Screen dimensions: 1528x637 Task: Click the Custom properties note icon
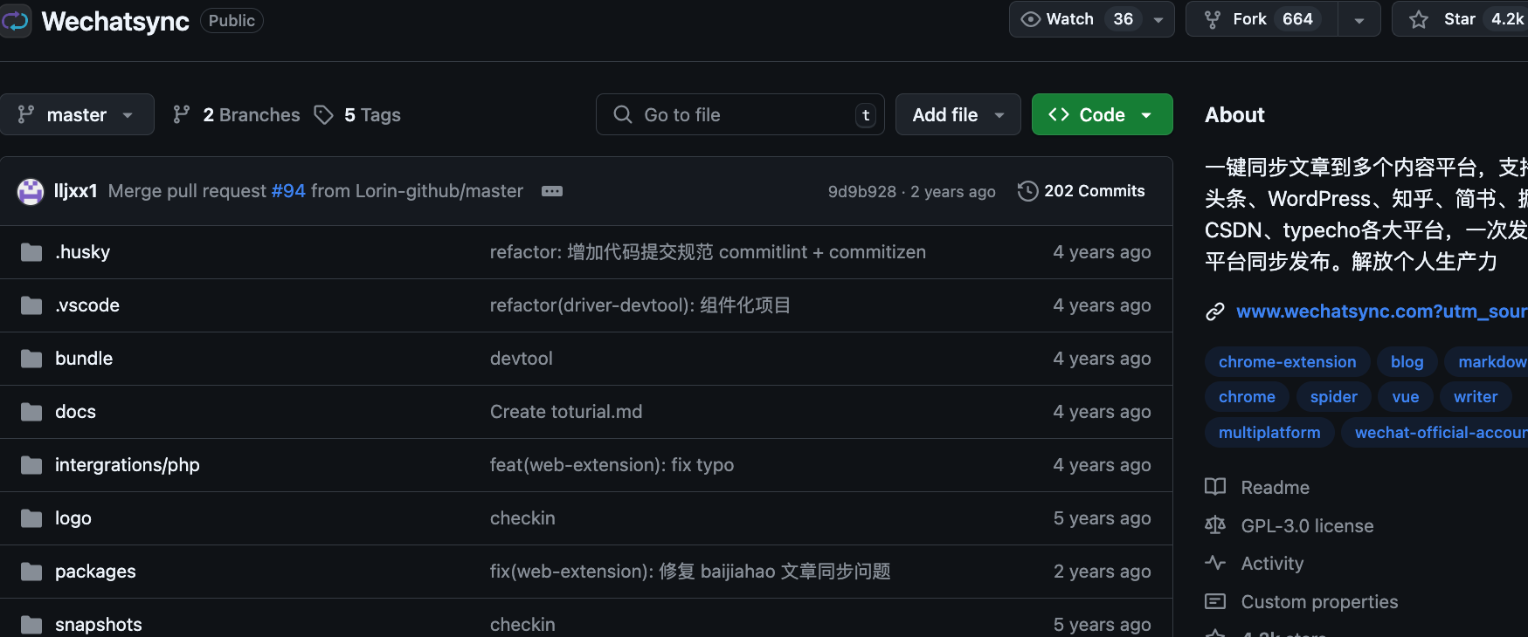coord(1215,601)
